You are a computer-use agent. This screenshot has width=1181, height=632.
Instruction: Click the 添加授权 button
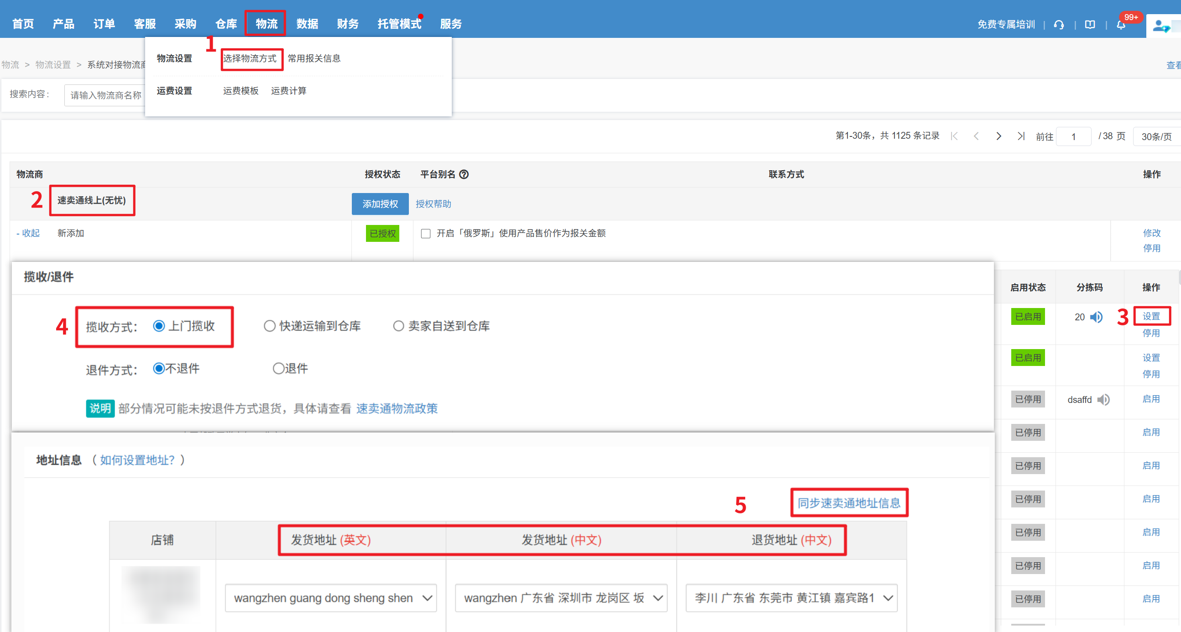tap(380, 204)
